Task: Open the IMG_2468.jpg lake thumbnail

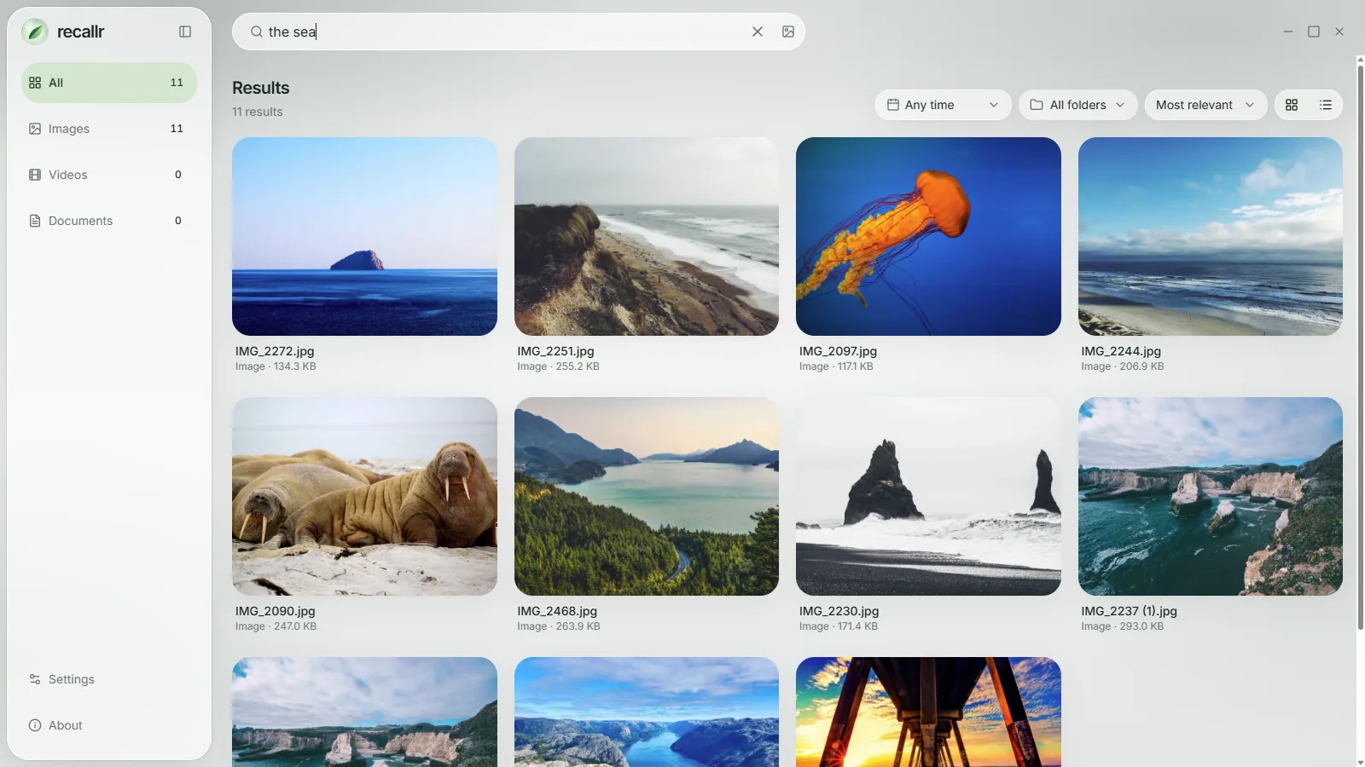Action: click(x=647, y=496)
